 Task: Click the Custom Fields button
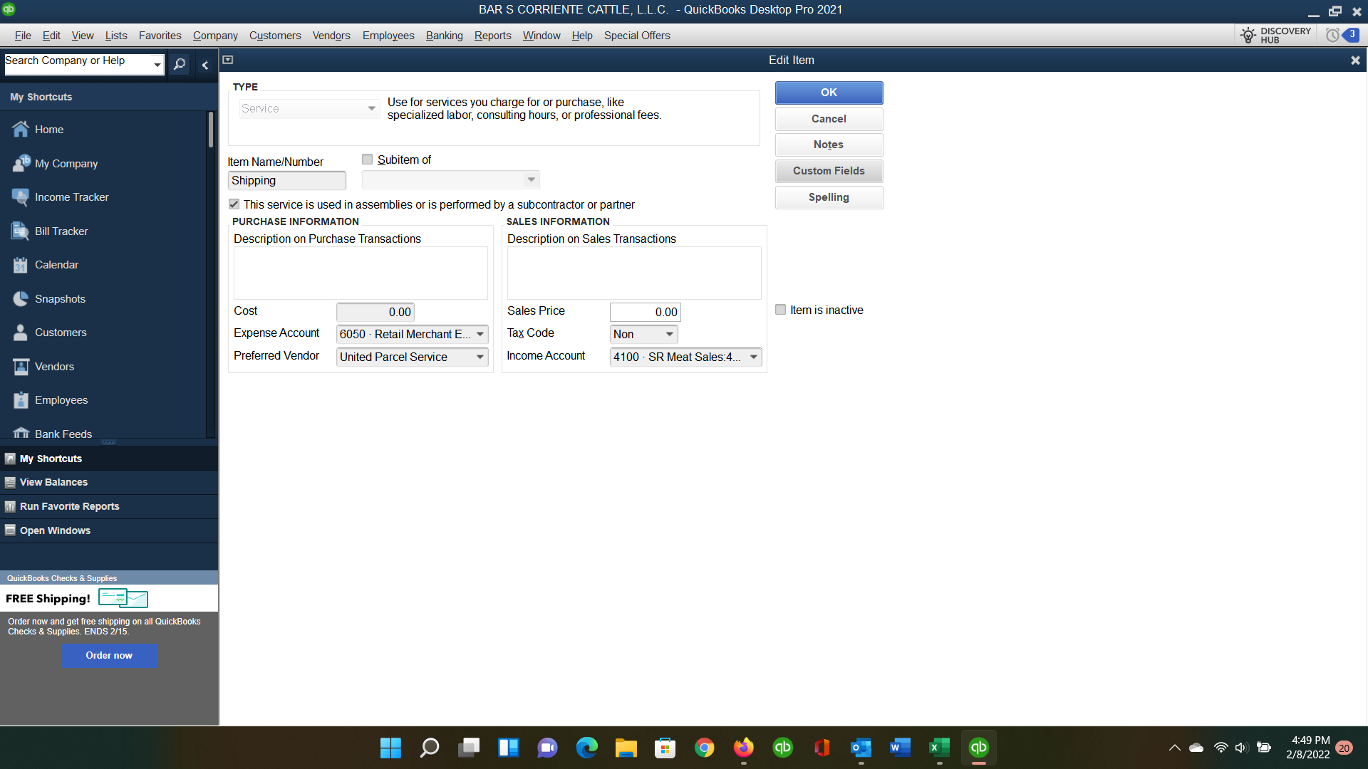tap(829, 170)
